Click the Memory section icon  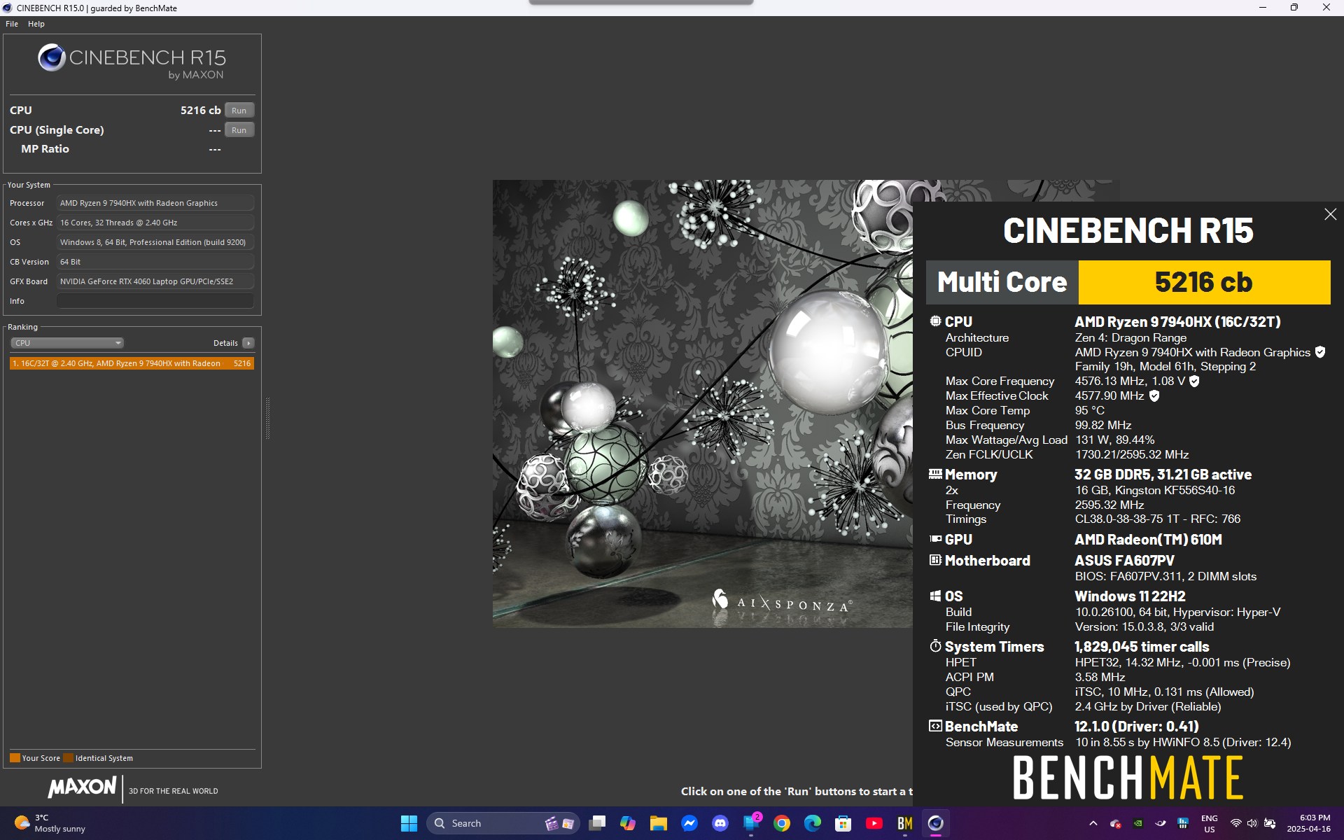[935, 474]
